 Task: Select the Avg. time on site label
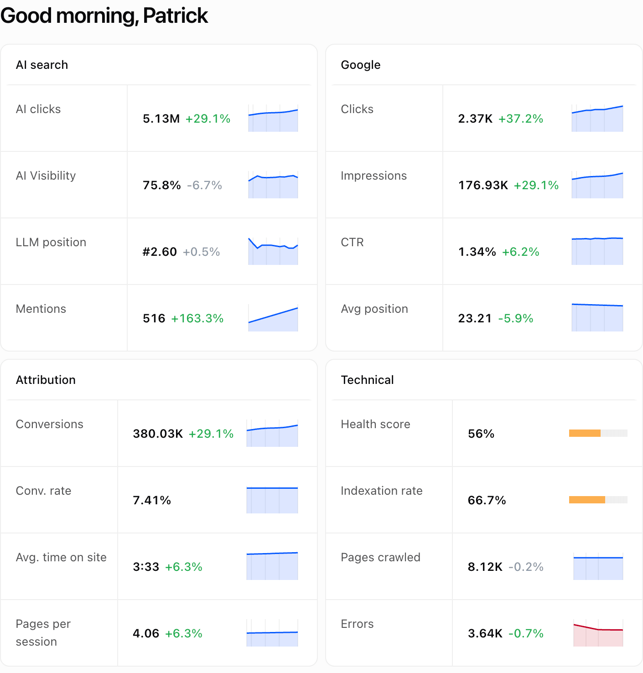[x=61, y=557]
